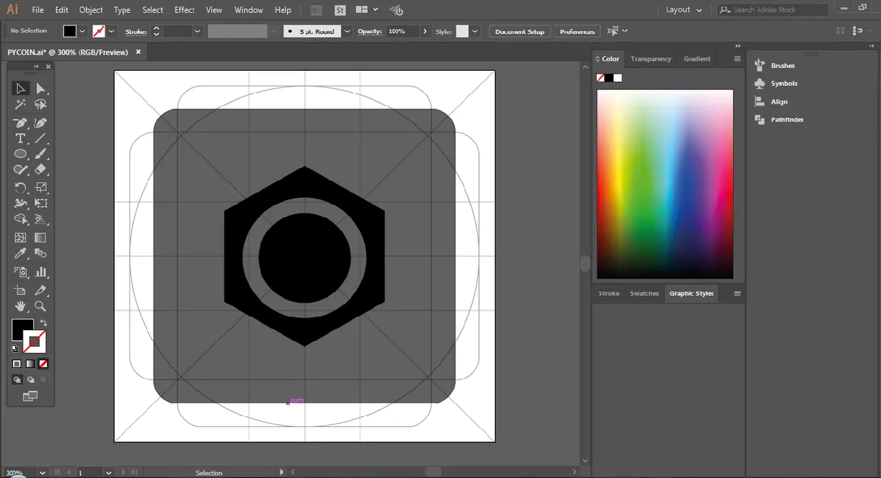The image size is (881, 478).
Task: Select the Slice tool
Action: (x=41, y=290)
